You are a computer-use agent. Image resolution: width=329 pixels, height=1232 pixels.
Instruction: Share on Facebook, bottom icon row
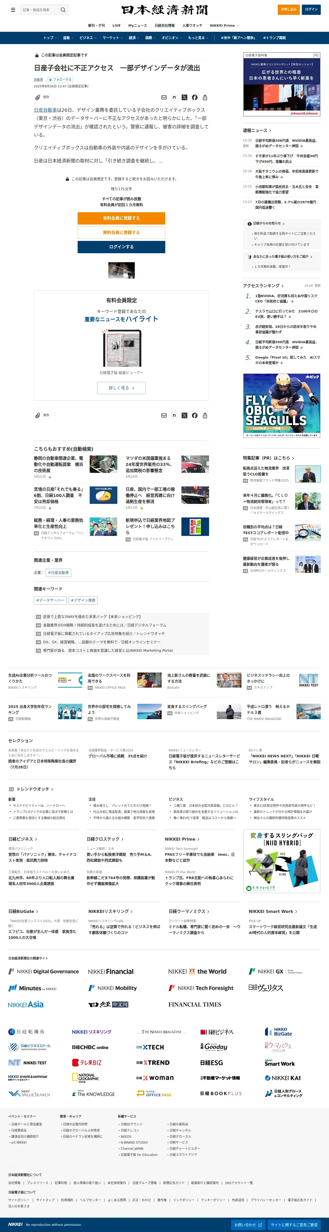[195, 416]
